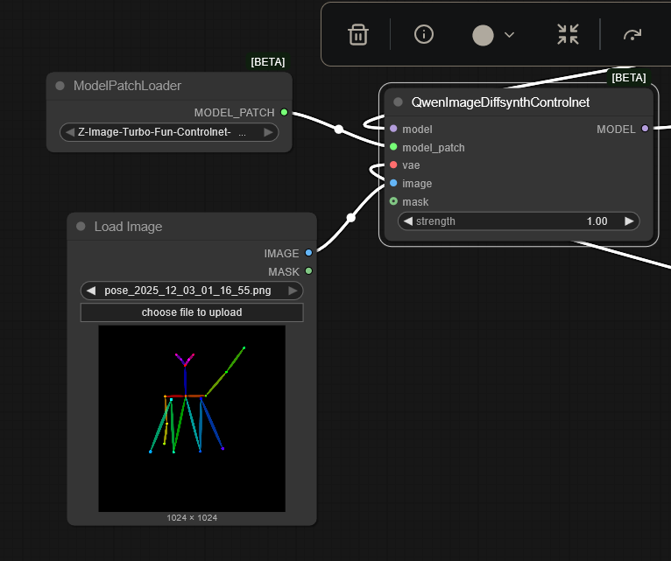The height and width of the screenshot is (561, 671).
Task: Click the reroute dot on image link
Action: pos(351,218)
